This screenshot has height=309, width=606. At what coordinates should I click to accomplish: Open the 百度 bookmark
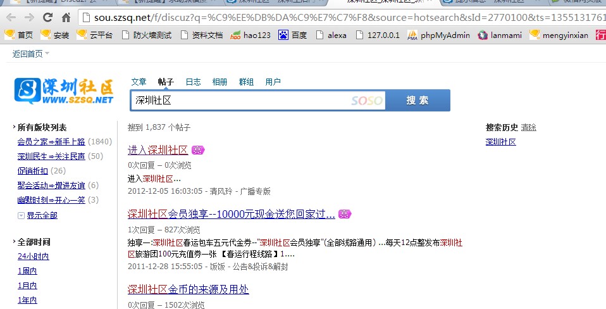pos(293,35)
